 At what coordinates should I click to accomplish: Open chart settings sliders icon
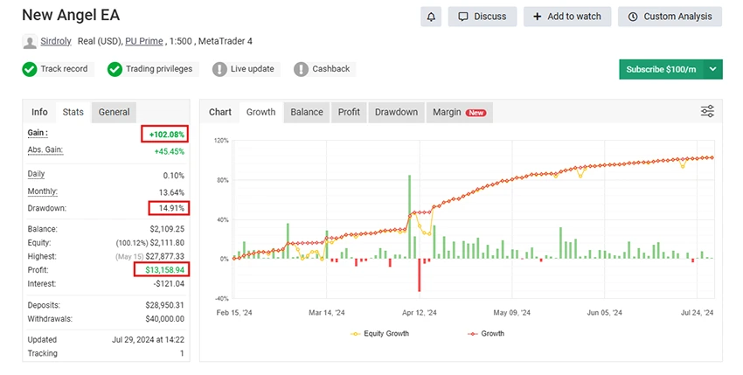(708, 112)
